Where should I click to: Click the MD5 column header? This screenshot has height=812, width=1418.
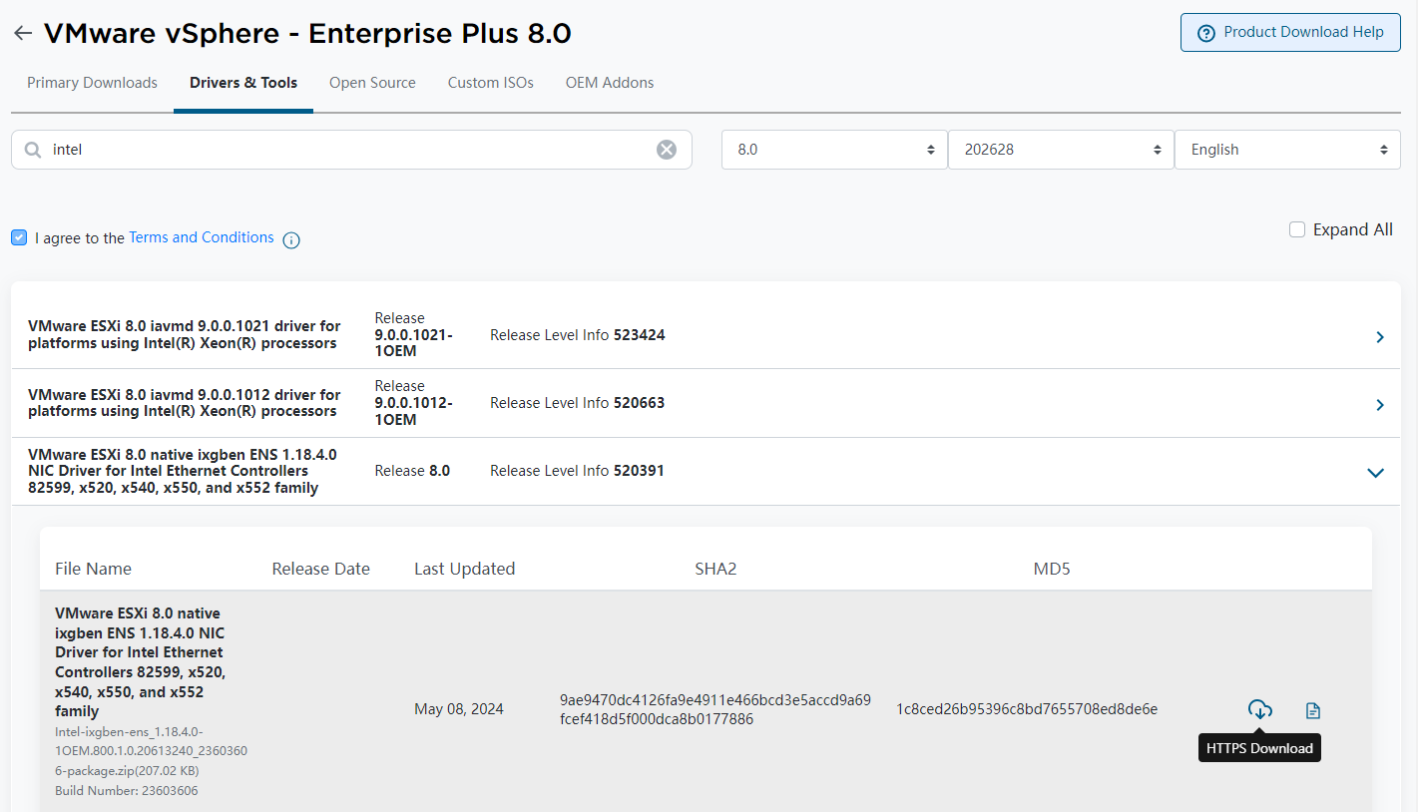1052,569
